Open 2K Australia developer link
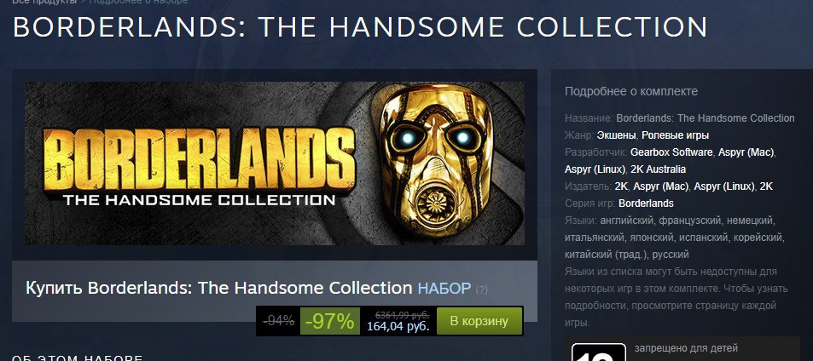Image resolution: width=813 pixels, height=361 pixels. [658, 169]
